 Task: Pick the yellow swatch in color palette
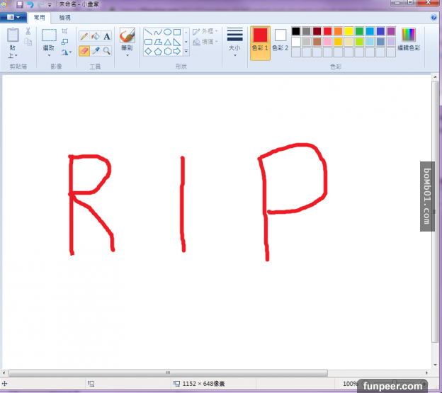pos(348,31)
